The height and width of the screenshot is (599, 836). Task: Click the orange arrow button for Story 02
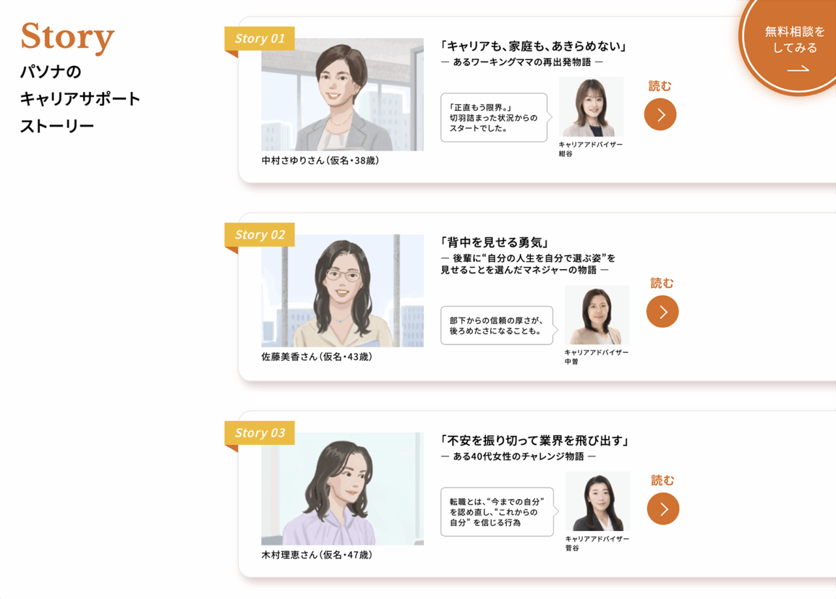tap(662, 312)
